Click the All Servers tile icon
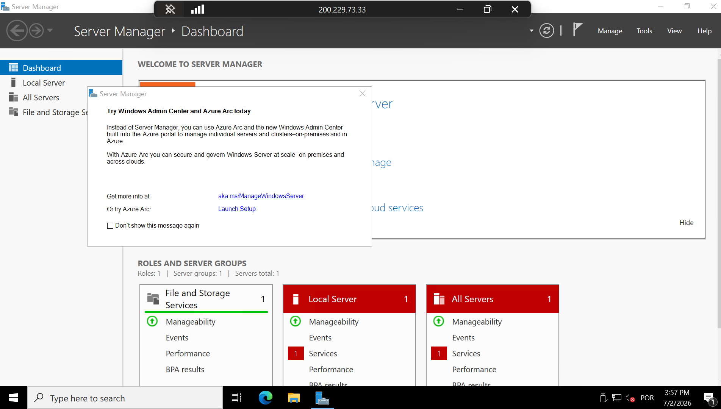The width and height of the screenshot is (721, 409). coord(439,299)
